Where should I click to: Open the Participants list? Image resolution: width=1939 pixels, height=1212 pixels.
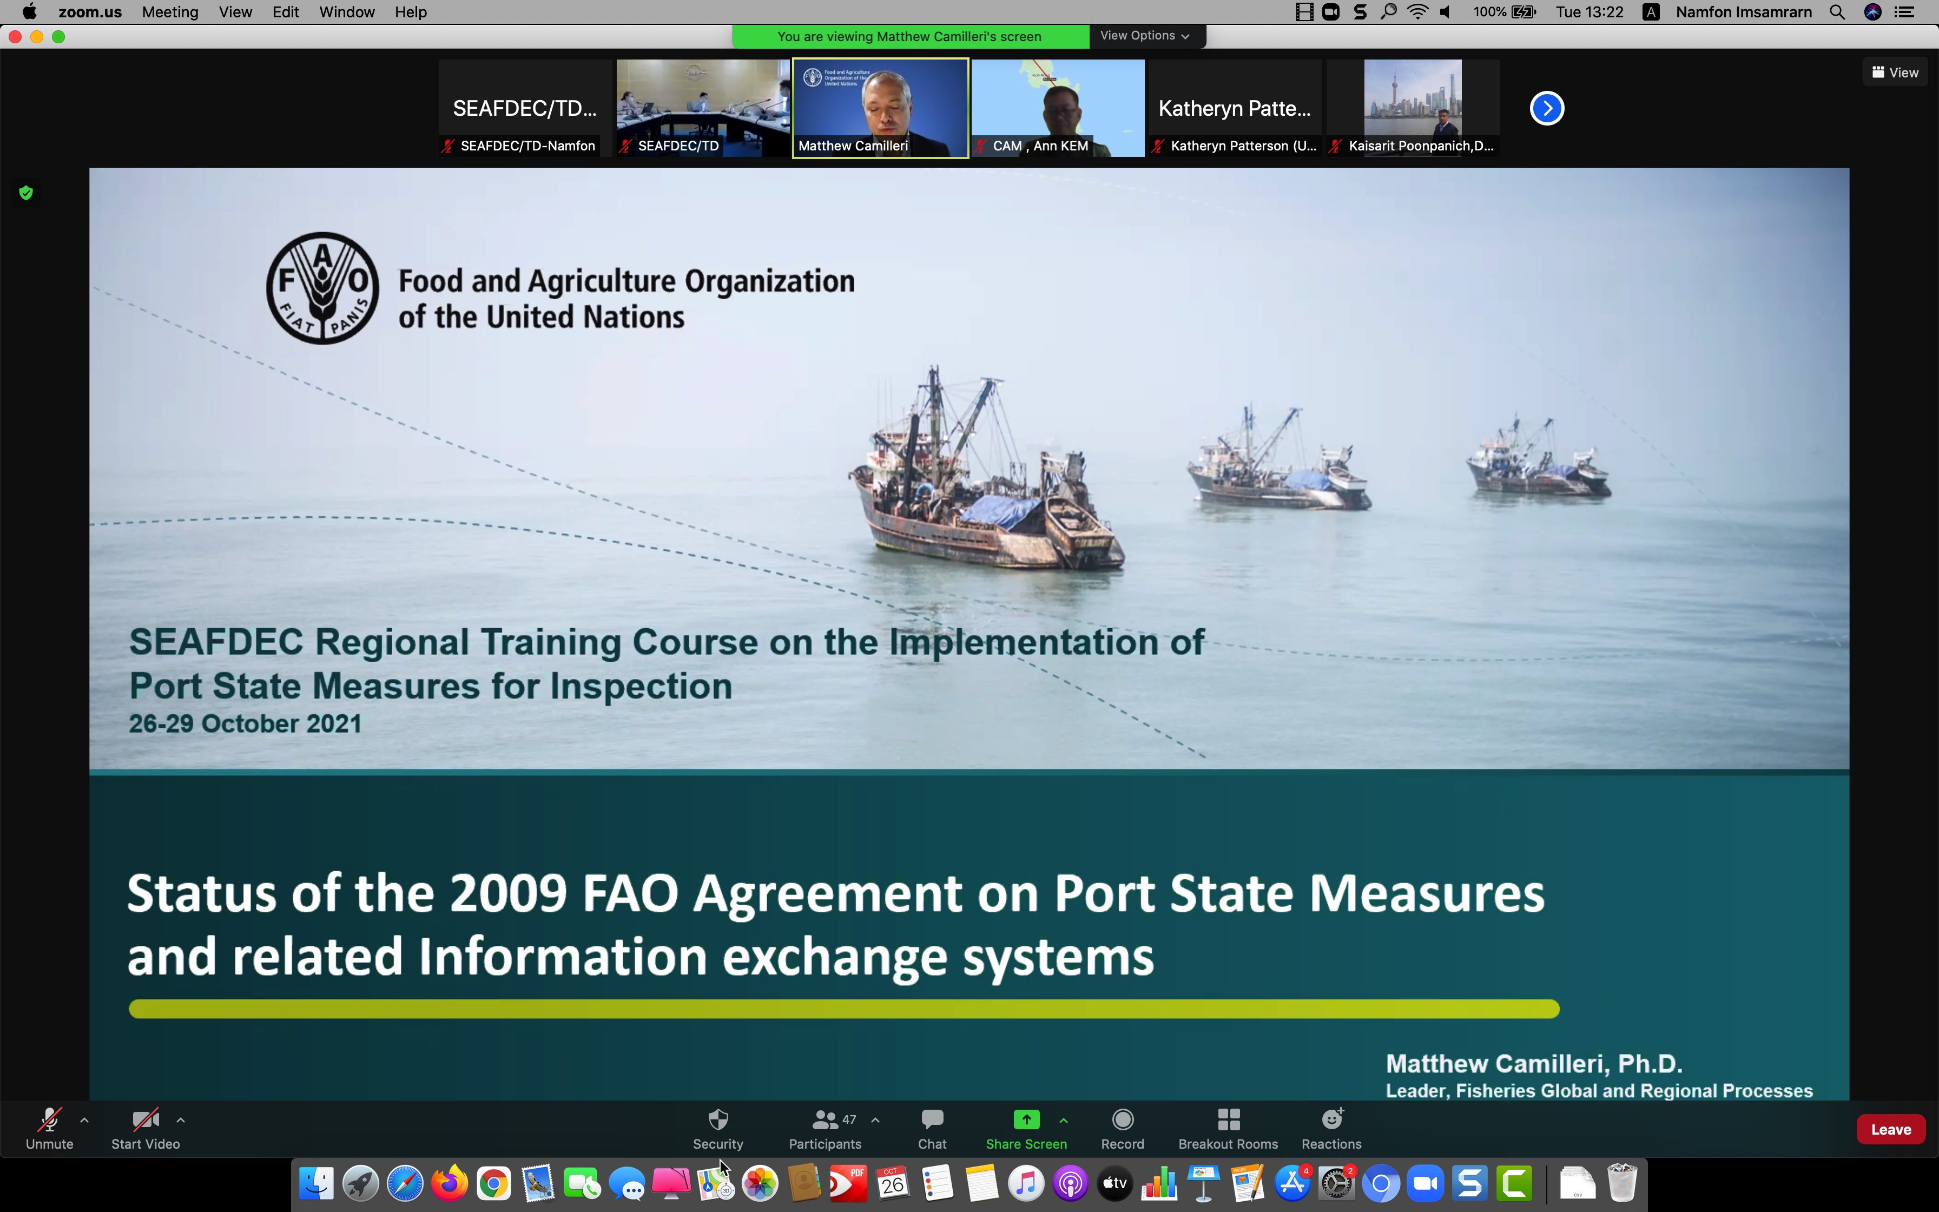tap(825, 1120)
